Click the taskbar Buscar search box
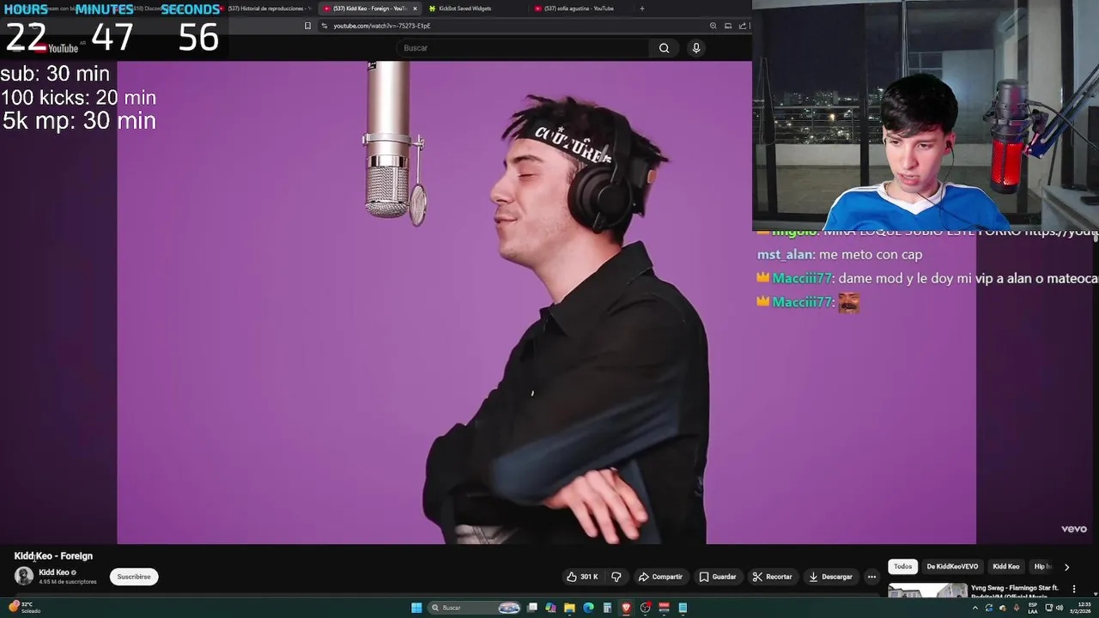The width and height of the screenshot is (1099, 618). pyautogui.click(x=476, y=608)
